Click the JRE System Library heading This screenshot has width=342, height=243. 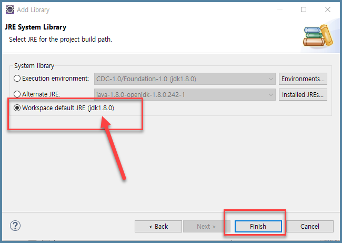coord(36,27)
